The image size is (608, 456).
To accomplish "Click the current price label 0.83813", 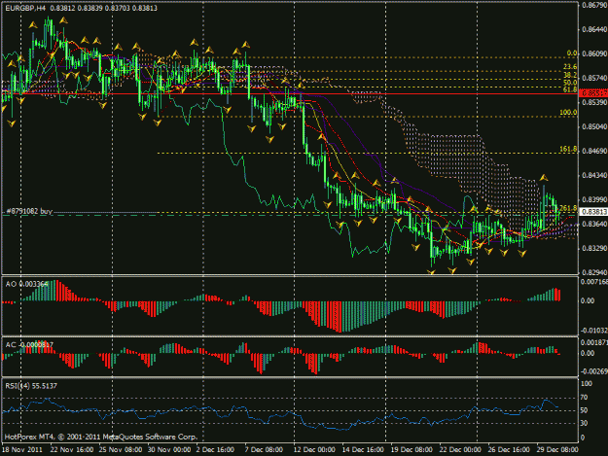I will pyautogui.click(x=594, y=212).
